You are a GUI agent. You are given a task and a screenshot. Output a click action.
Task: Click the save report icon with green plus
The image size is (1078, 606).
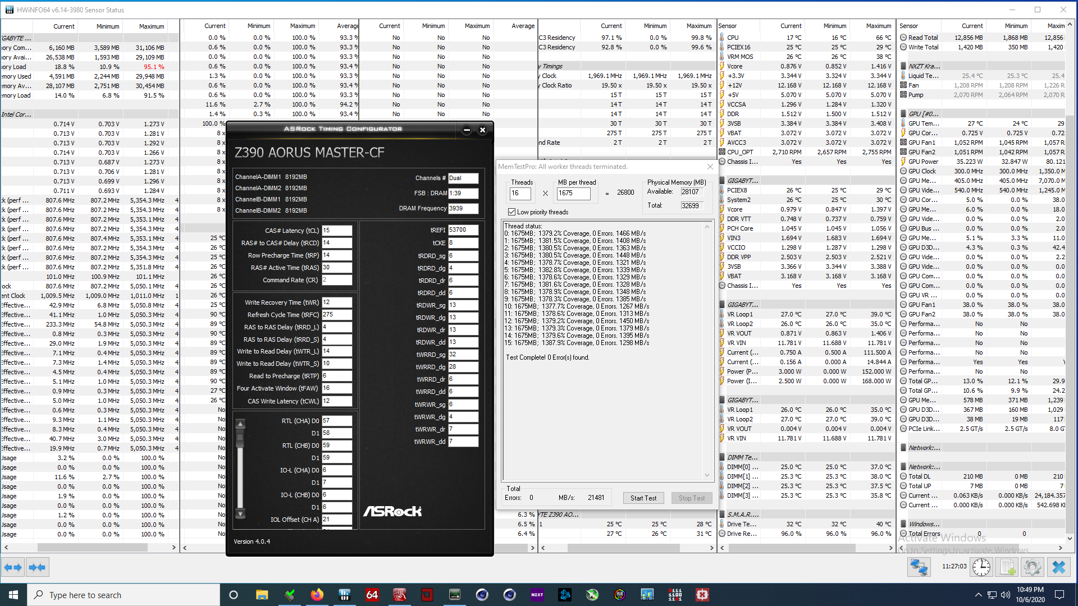[x=1007, y=567]
